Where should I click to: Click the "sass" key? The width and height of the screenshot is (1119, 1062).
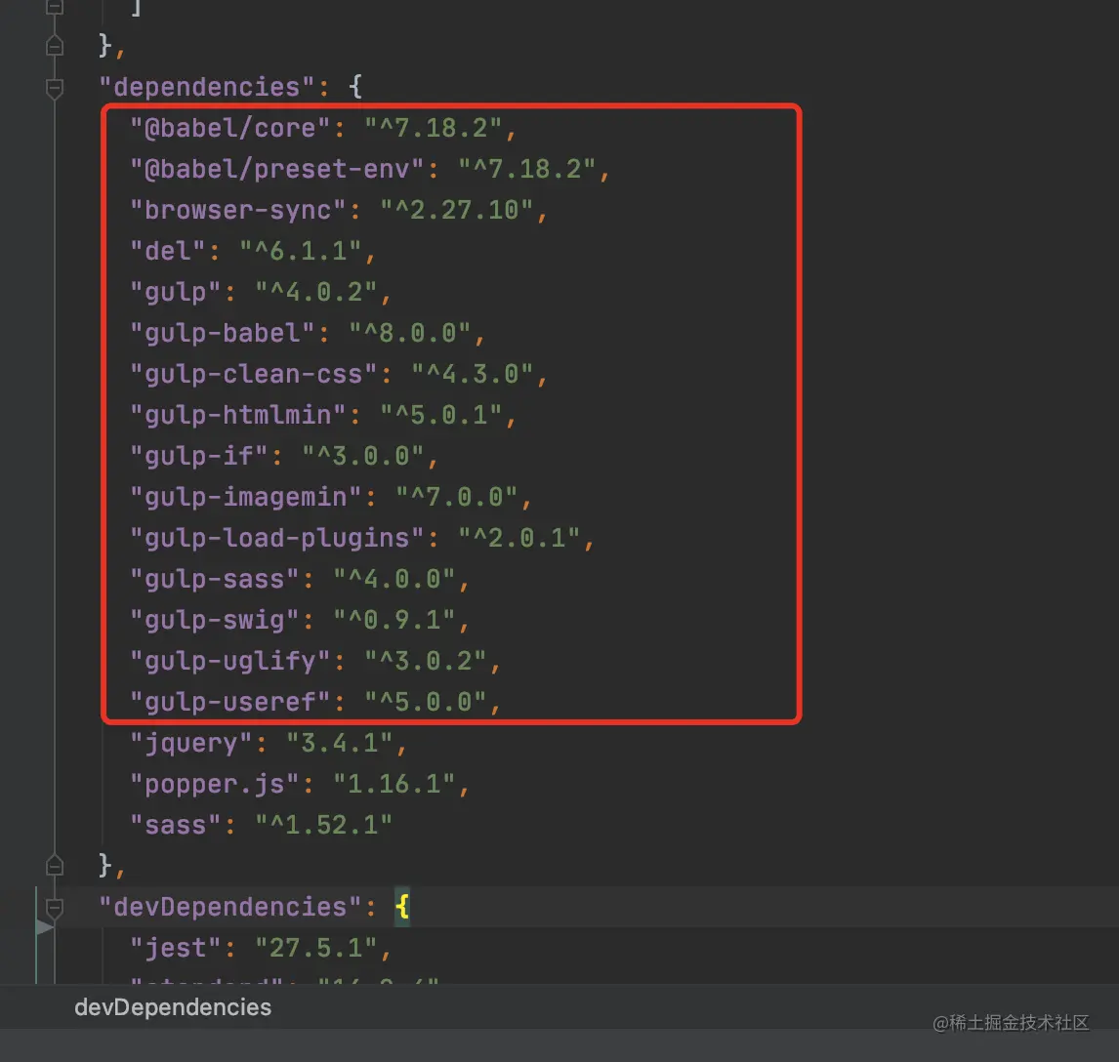coord(176,825)
